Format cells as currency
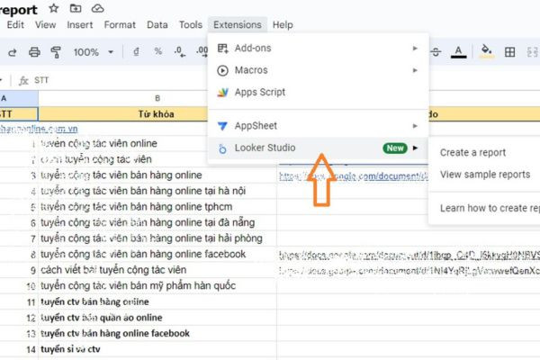The image size is (540, 360). click(136, 52)
